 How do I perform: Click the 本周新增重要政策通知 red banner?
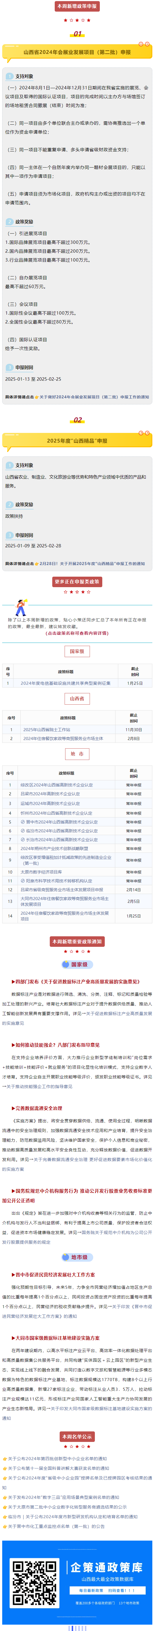[77, 942]
